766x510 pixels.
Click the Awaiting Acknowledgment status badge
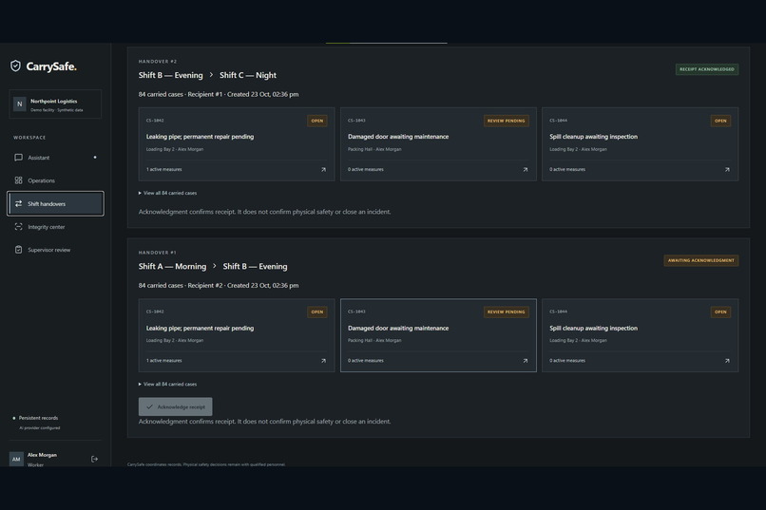coord(701,260)
